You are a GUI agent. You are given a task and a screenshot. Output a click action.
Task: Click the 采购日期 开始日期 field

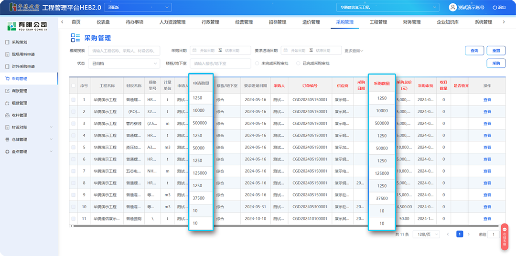pyautogui.click(x=207, y=51)
